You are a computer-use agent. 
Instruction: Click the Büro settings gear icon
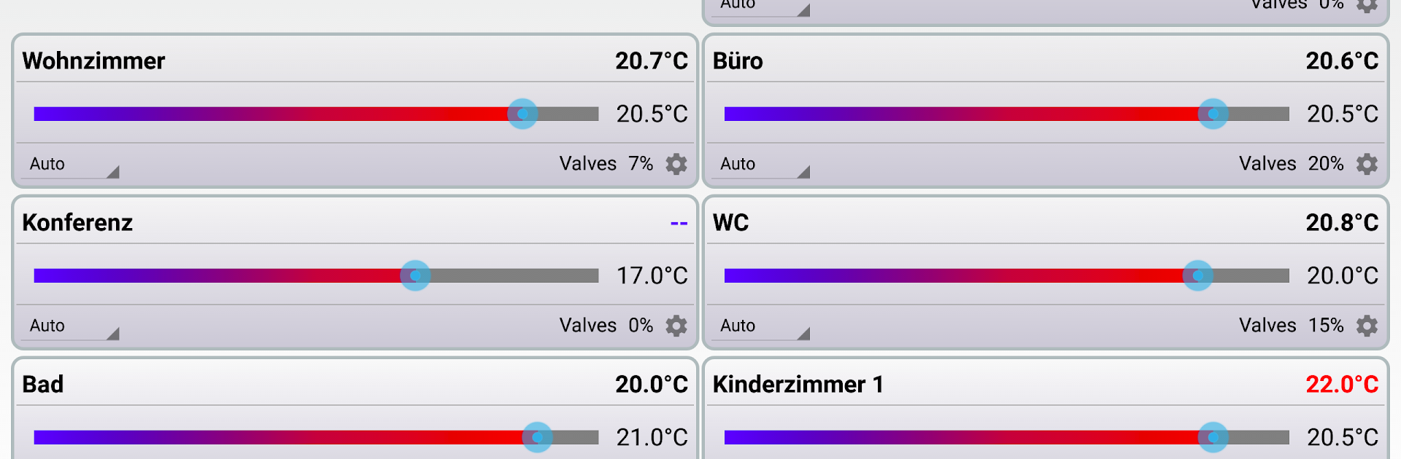[x=1367, y=164]
